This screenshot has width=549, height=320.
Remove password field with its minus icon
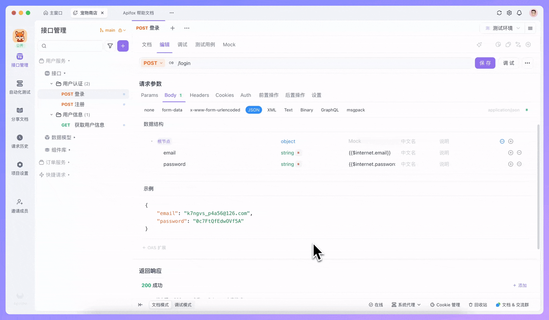point(519,164)
